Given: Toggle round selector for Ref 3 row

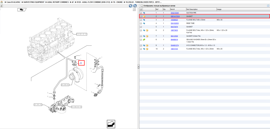Looking at the screenshot, I should 141,20.
